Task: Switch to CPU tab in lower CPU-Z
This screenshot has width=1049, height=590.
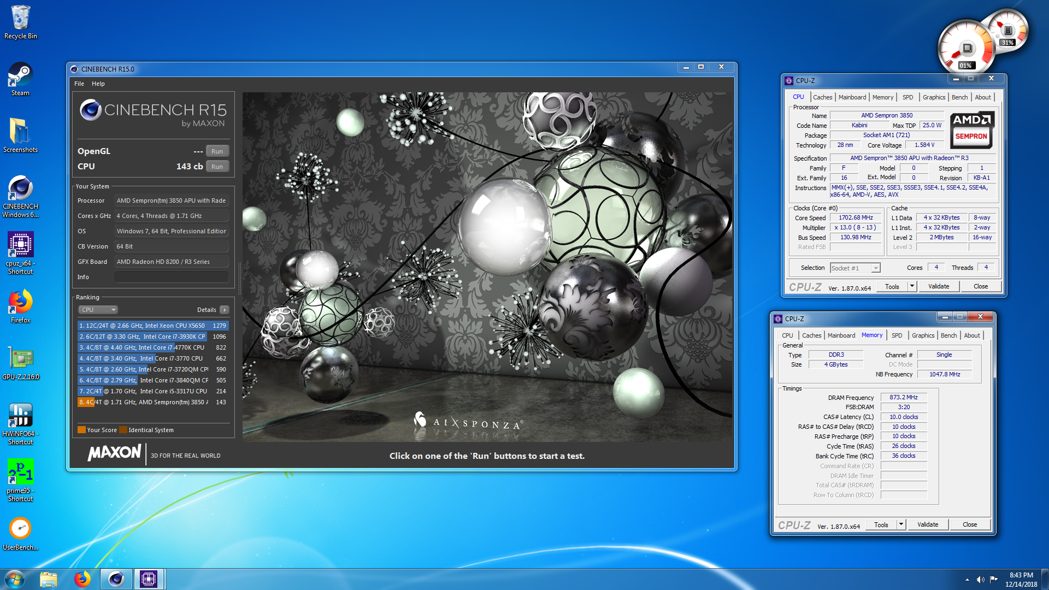Action: click(787, 335)
